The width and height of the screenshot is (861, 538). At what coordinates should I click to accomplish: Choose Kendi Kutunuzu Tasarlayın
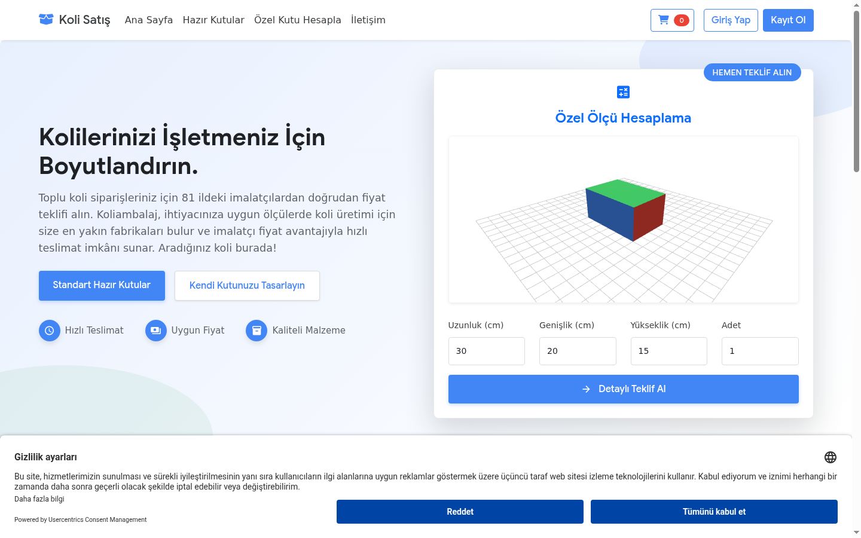[x=247, y=286]
